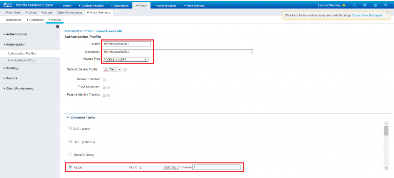Check the DACL Name checkbox
Screen dimensions: 394x178
(70, 128)
